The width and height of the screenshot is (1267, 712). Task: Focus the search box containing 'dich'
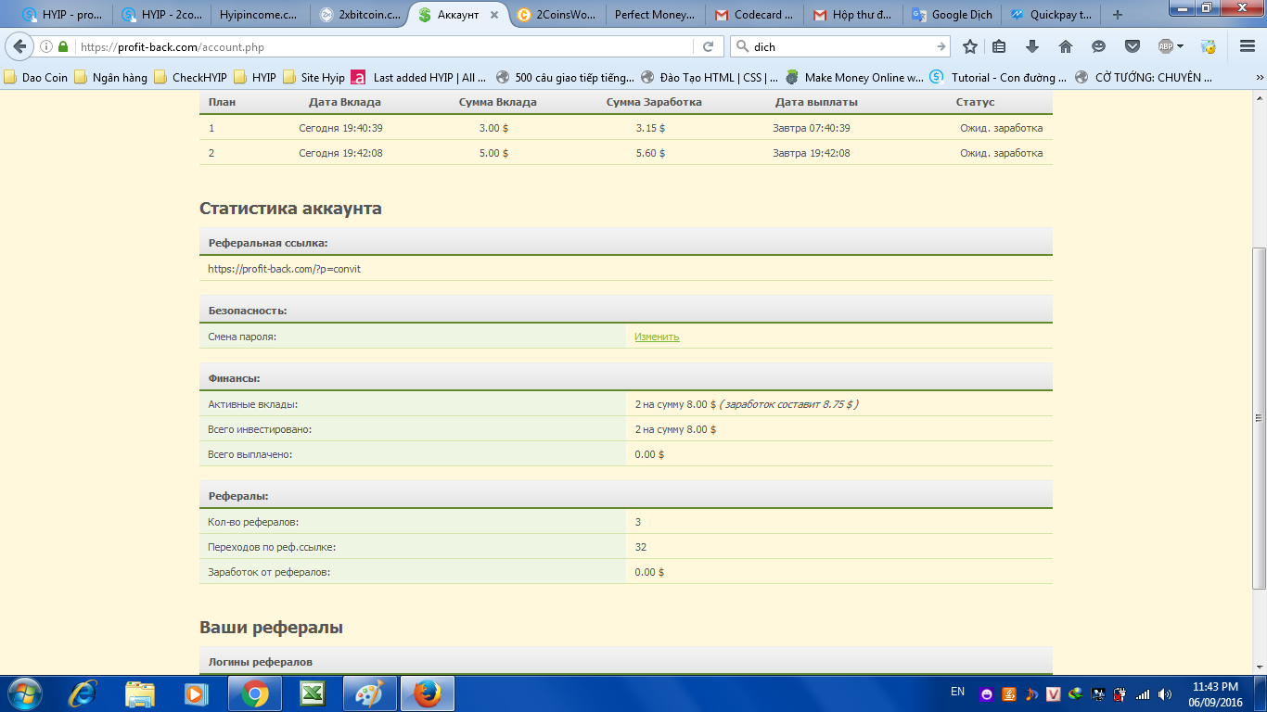click(839, 46)
